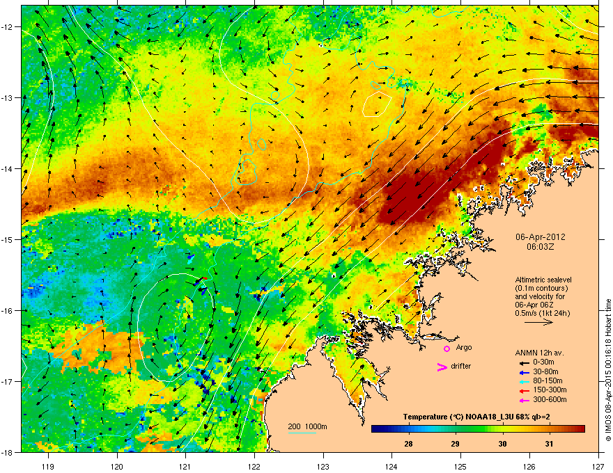Click the (0.1m contours) text
The height and width of the screenshot is (473, 613).
pos(541,288)
